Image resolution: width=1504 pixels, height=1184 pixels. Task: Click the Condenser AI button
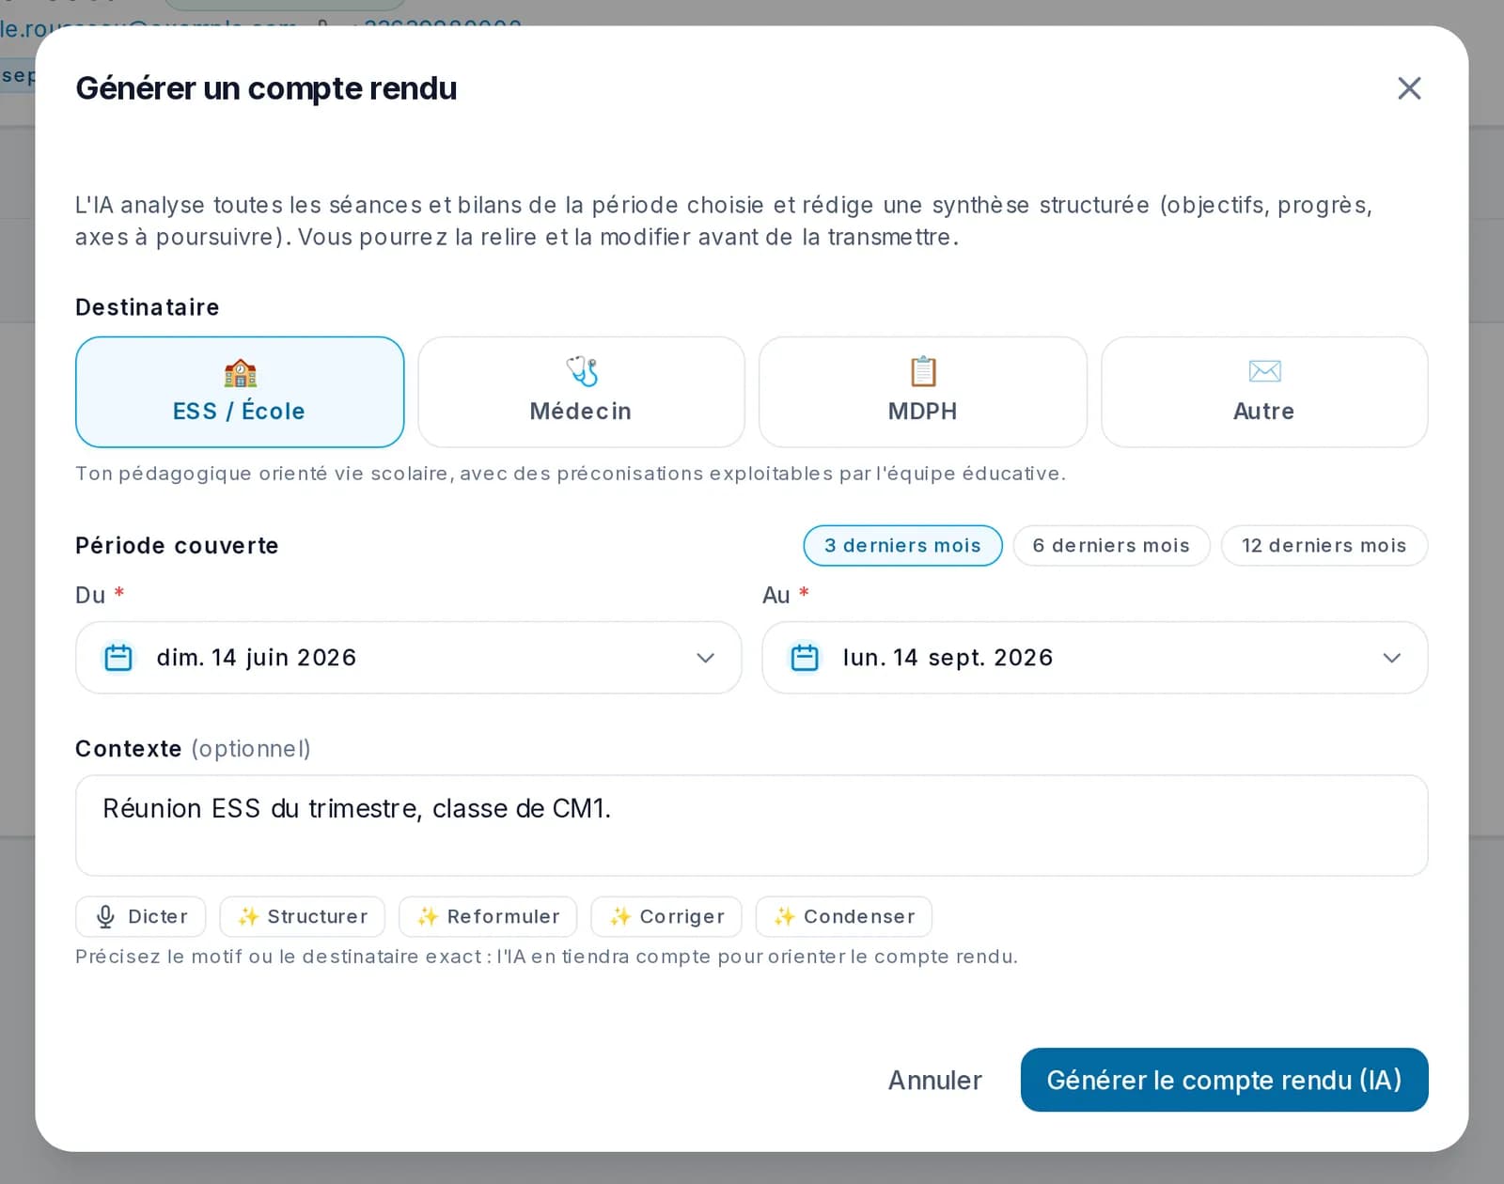pos(844,917)
